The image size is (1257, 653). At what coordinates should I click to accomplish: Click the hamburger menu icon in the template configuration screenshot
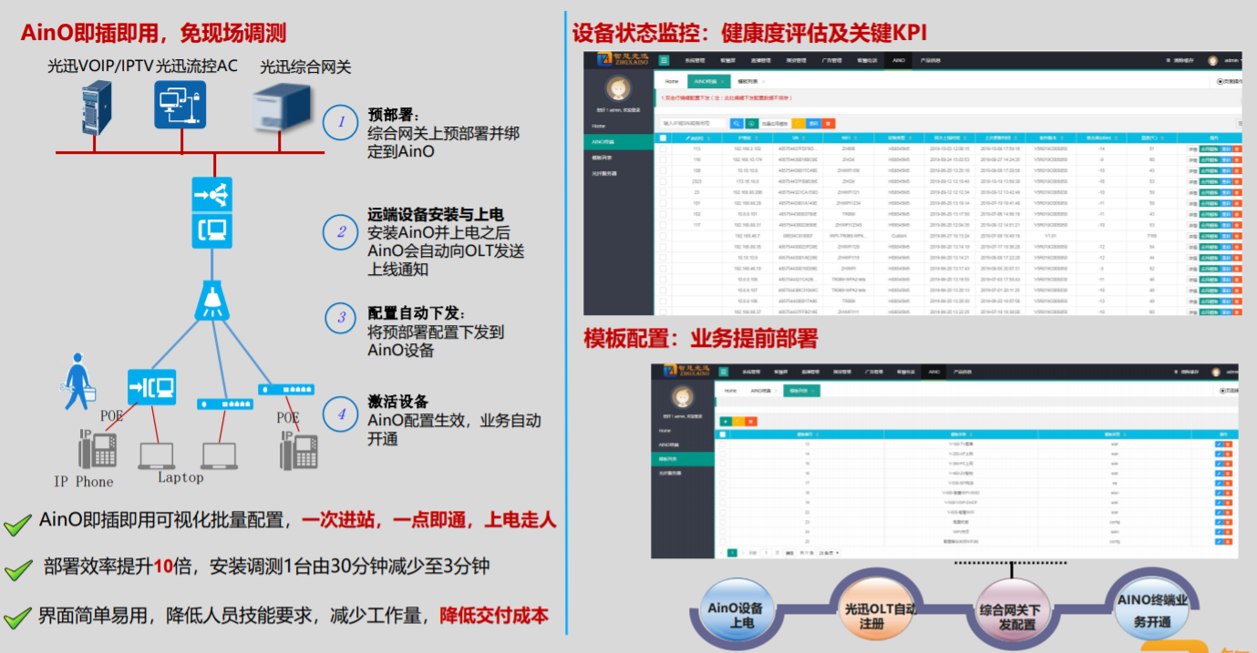(x=725, y=372)
